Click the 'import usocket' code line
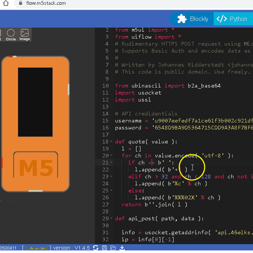Screen dimensions: 253x253 138,93
